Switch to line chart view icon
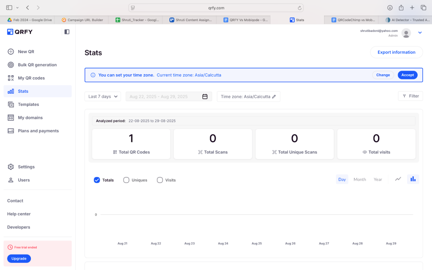Screen dimensions: 432x270 (x=398, y=179)
